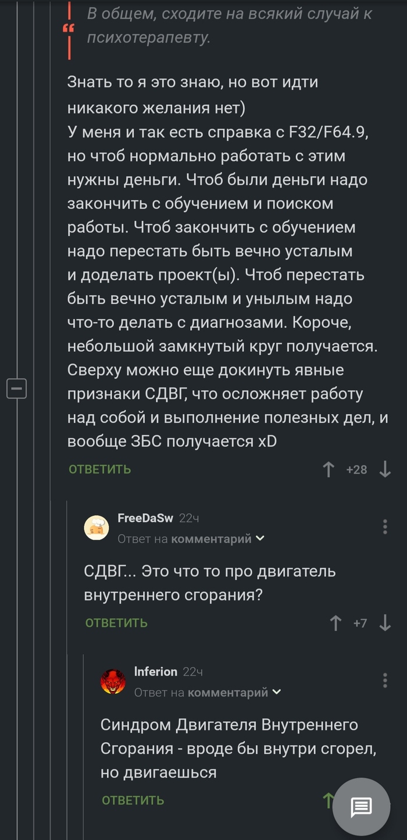Collapse the comment thread with the minus button
The height and width of the screenshot is (840, 407).
[17, 388]
